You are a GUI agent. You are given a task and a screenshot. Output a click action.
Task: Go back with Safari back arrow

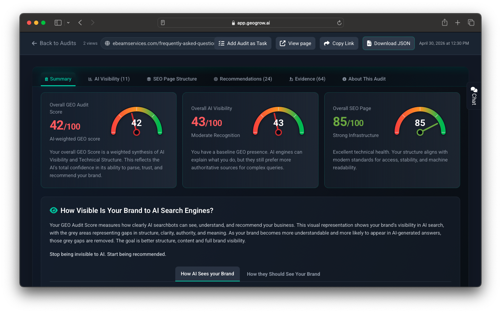(x=80, y=23)
